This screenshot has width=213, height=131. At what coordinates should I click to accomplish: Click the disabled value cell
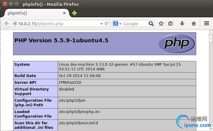click(x=66, y=89)
